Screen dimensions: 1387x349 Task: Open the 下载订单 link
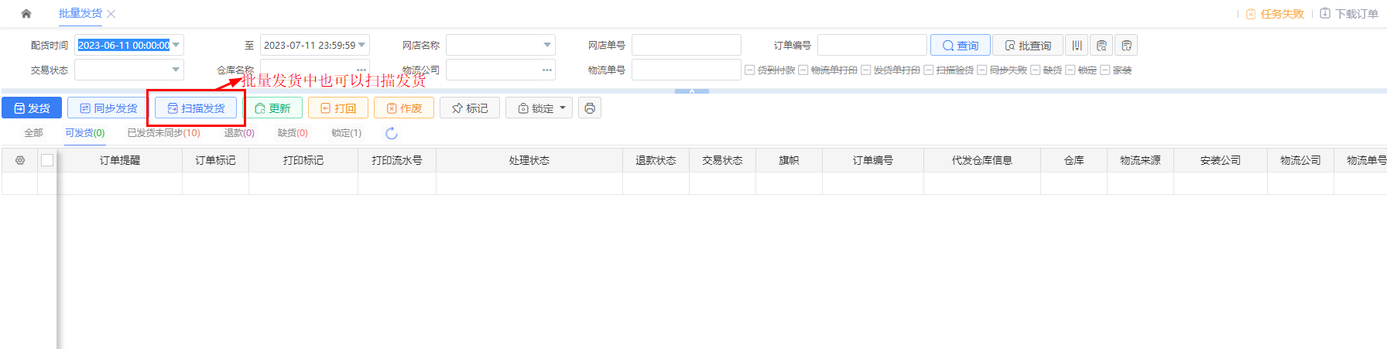(x=1349, y=14)
